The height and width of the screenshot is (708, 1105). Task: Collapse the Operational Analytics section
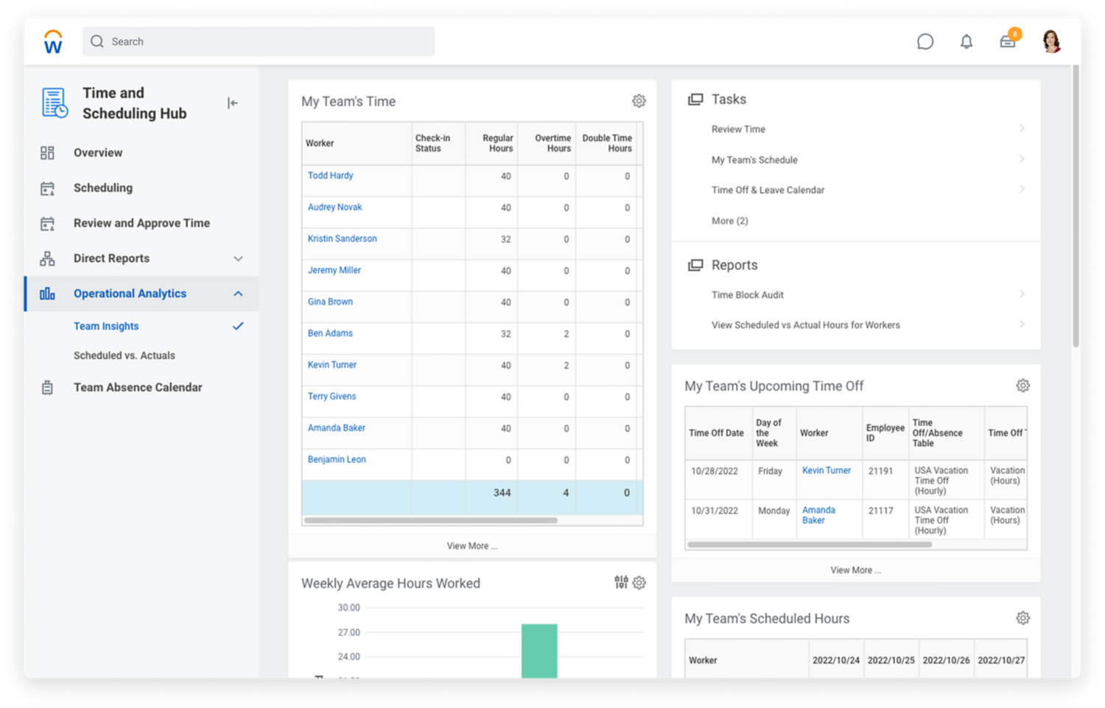tap(238, 294)
